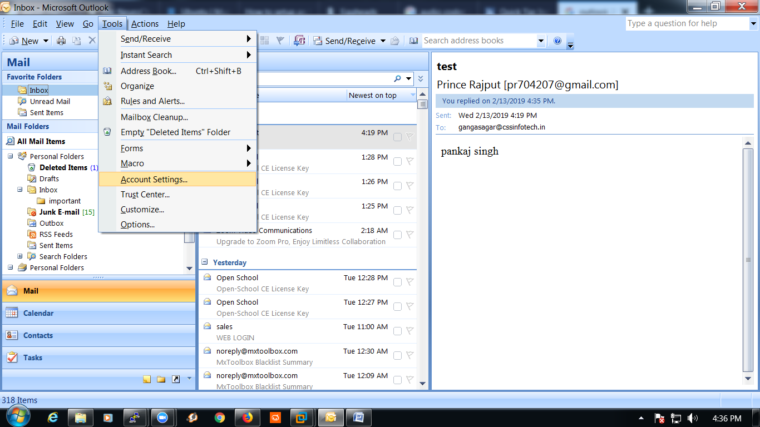Image resolution: width=760 pixels, height=427 pixels.
Task: Open the Search address books dropdown
Action: (541, 41)
